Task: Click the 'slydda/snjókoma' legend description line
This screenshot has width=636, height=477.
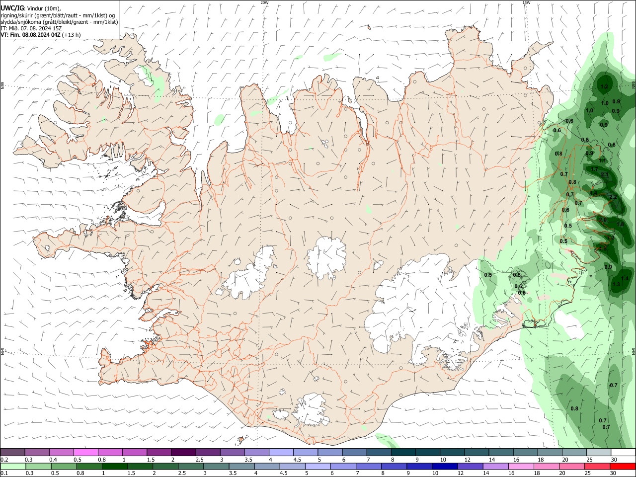Action: click(x=59, y=22)
